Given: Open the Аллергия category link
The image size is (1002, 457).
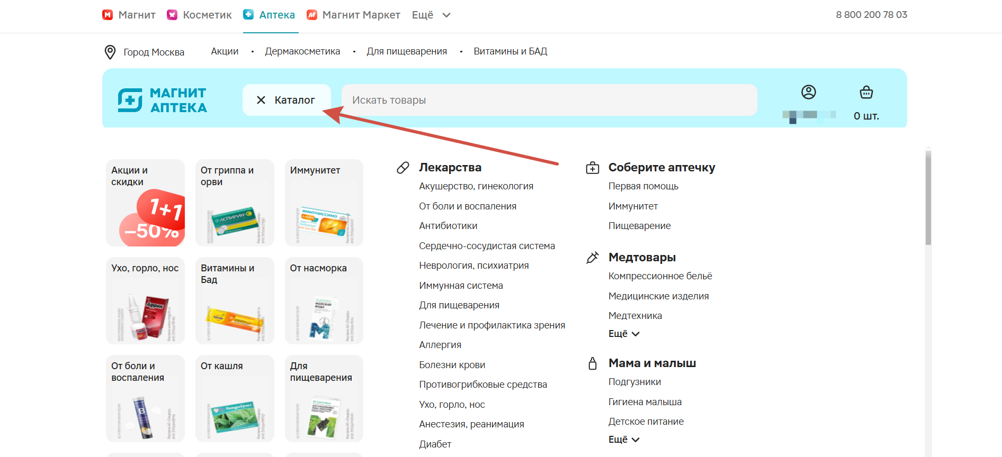Looking at the screenshot, I should click(x=440, y=345).
